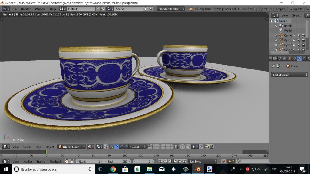The width and height of the screenshot is (310, 174).
Task: Switch to the Object properties cube tab
Action: [x=289, y=58]
